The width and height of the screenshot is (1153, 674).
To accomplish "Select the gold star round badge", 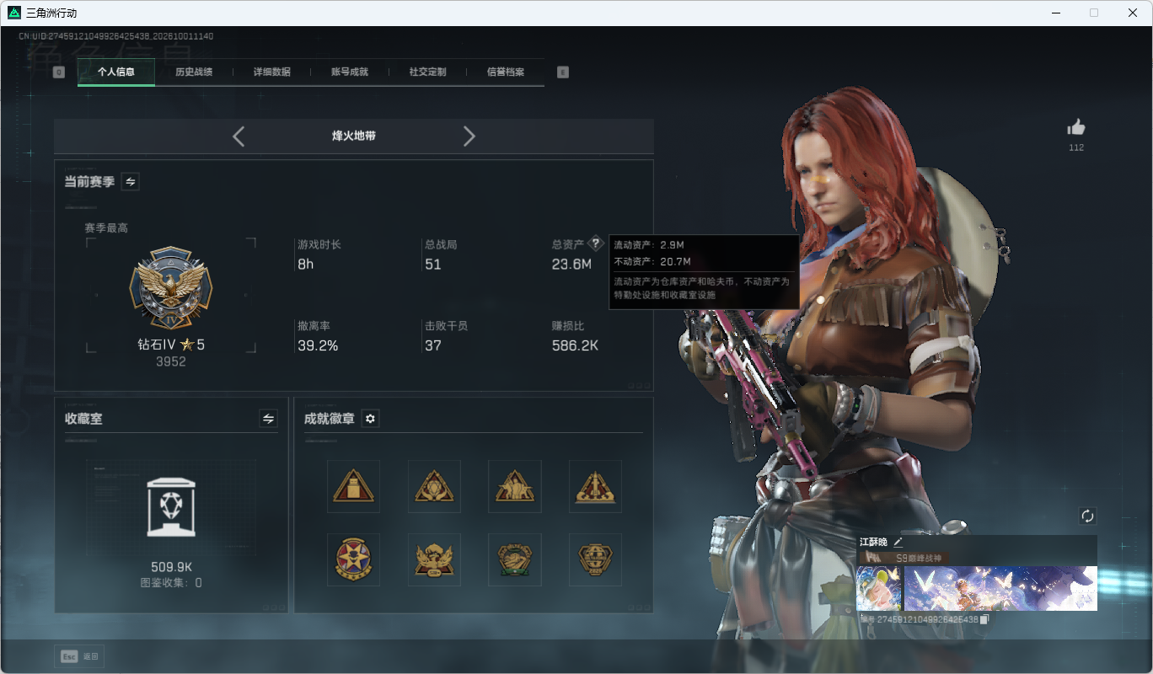I will pos(354,559).
